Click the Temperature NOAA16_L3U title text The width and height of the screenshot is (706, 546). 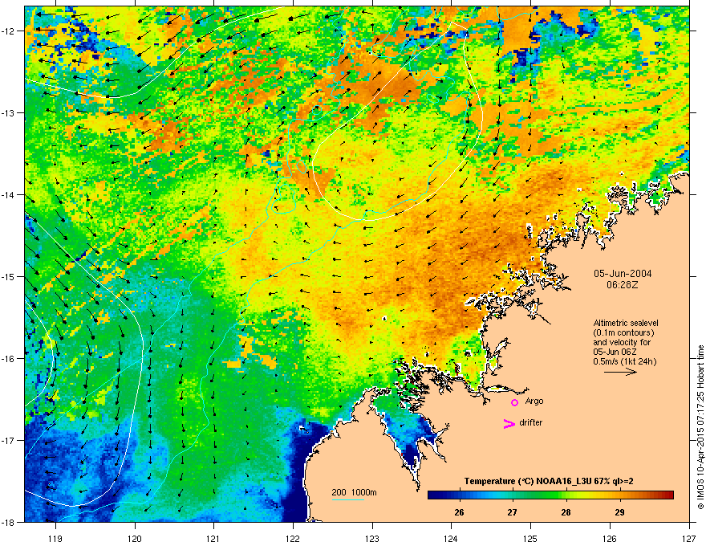pos(549,481)
